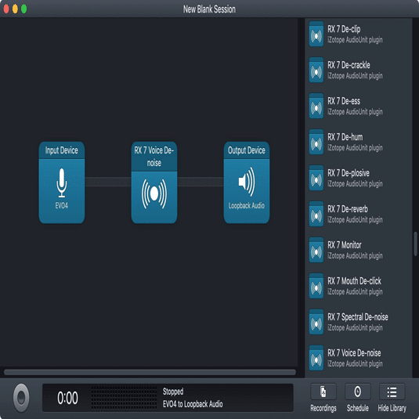The width and height of the screenshot is (419, 419).
Task: Click the RX 7 De-clip plugin icon
Action: coord(316,34)
